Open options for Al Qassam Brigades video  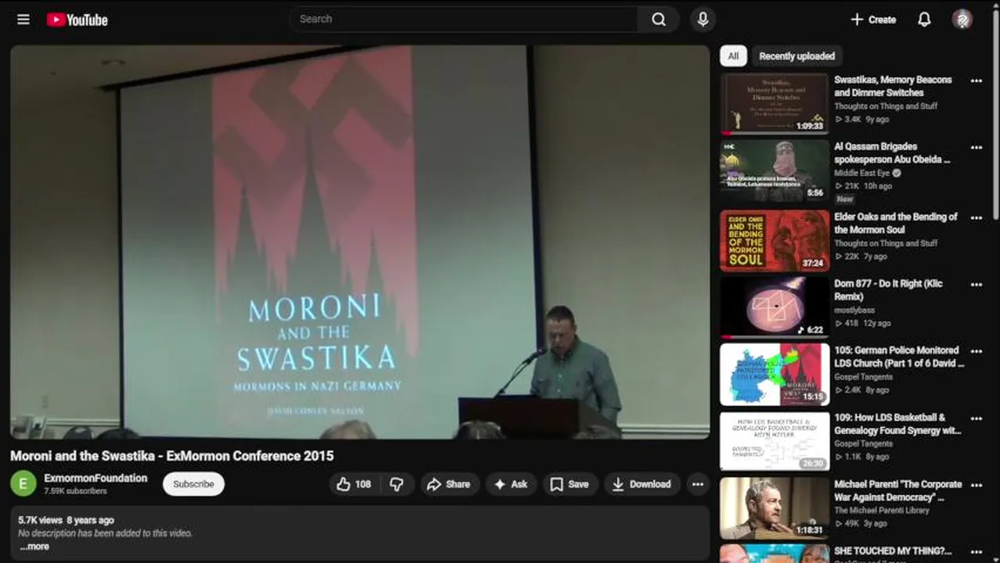[x=976, y=147]
